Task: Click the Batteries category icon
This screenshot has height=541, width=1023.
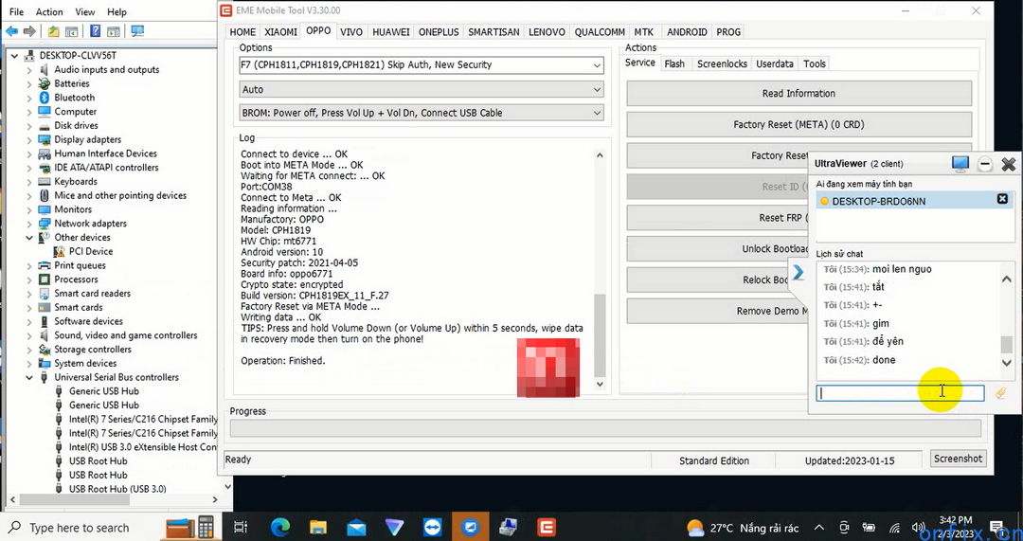Action: tap(45, 83)
